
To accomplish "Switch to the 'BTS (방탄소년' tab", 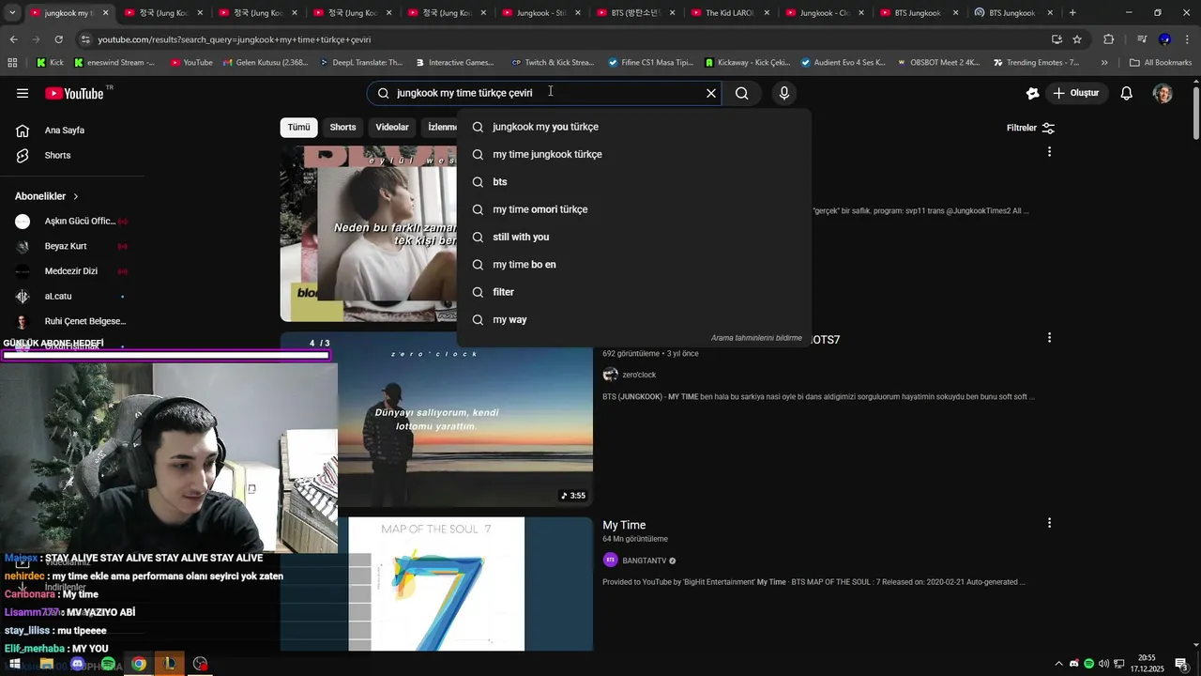I will point(636,13).
